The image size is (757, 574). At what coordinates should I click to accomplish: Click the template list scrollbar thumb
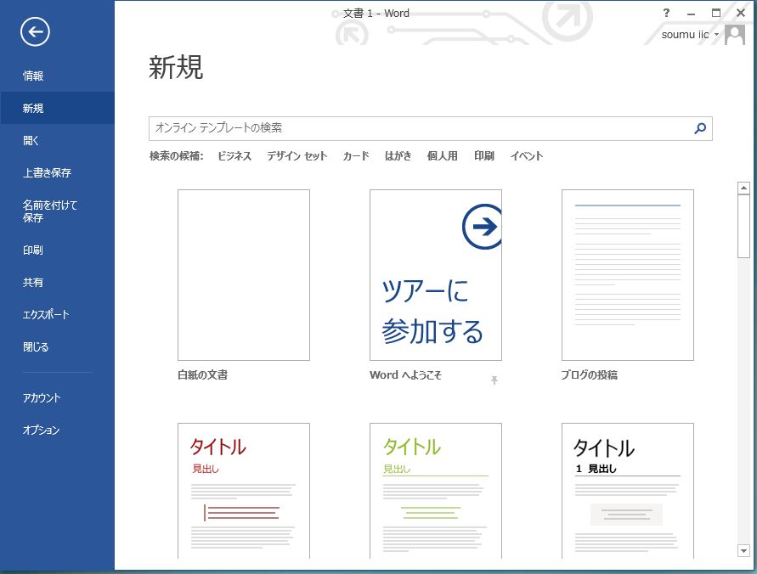coord(743,226)
